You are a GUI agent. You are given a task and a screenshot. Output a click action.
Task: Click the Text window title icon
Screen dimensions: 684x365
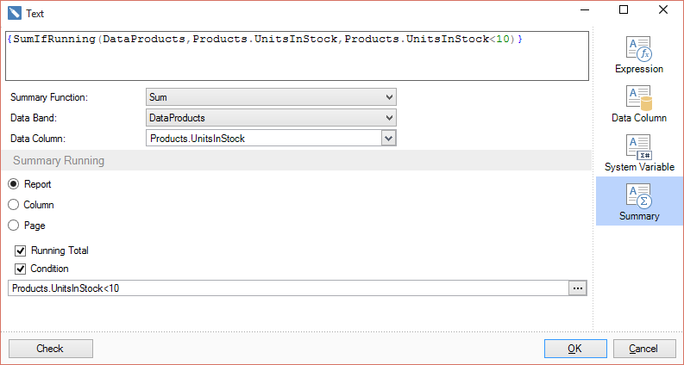15,13
